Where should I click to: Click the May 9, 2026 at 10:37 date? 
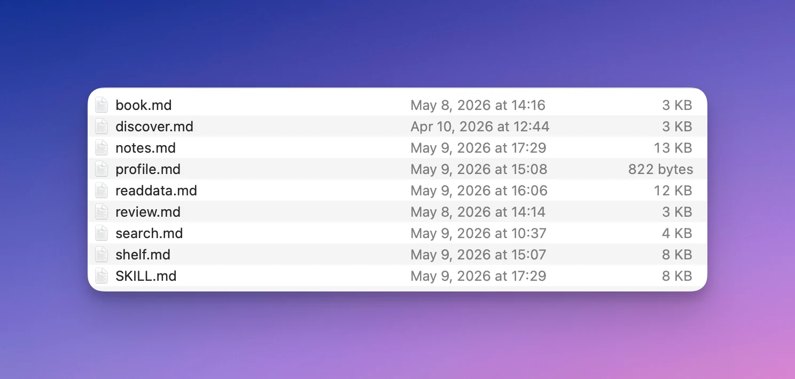click(x=478, y=233)
